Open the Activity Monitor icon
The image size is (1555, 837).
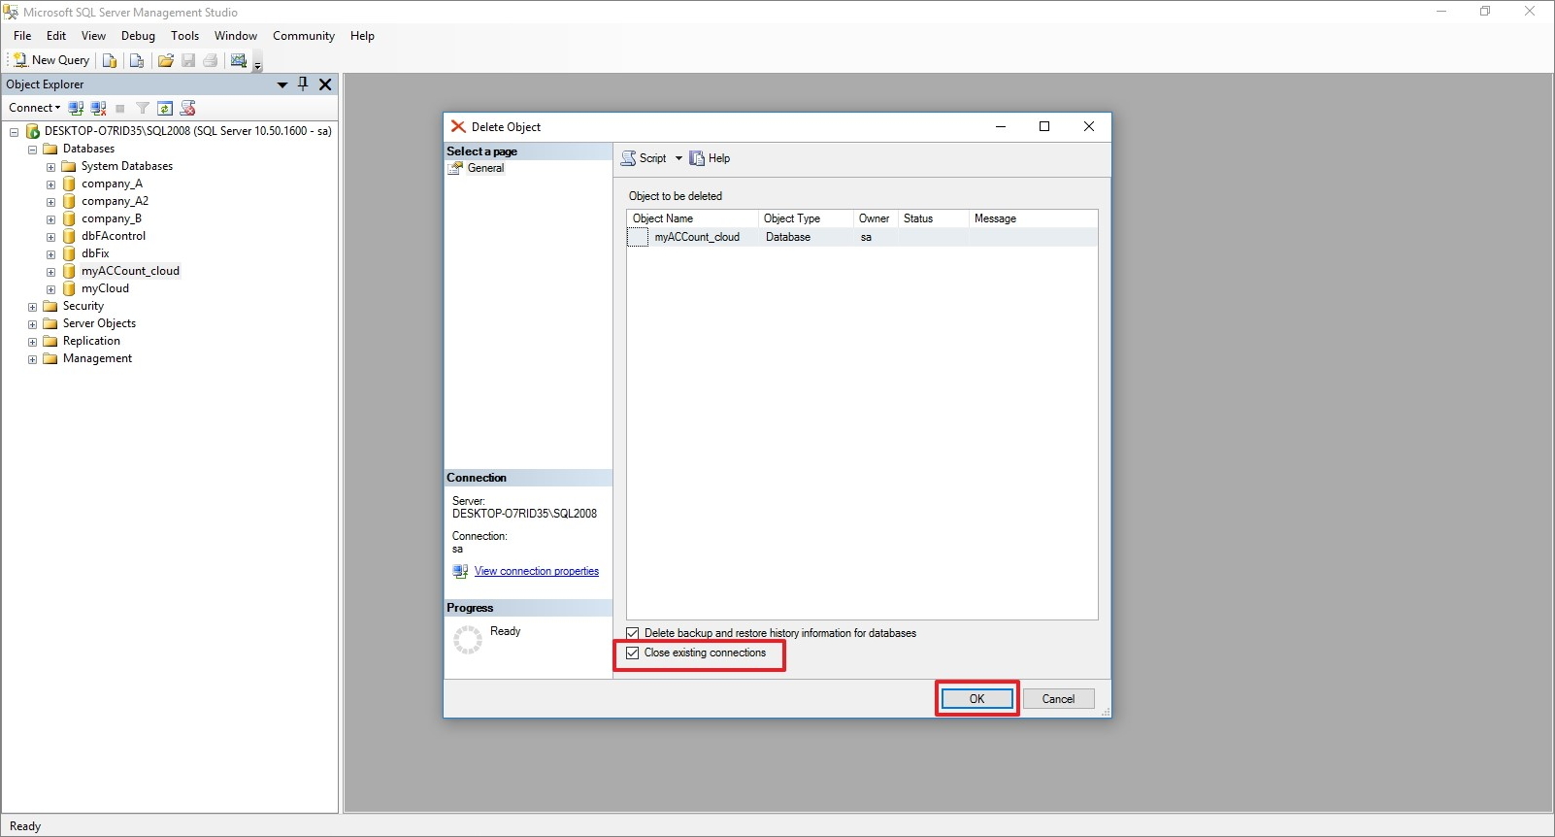click(239, 60)
